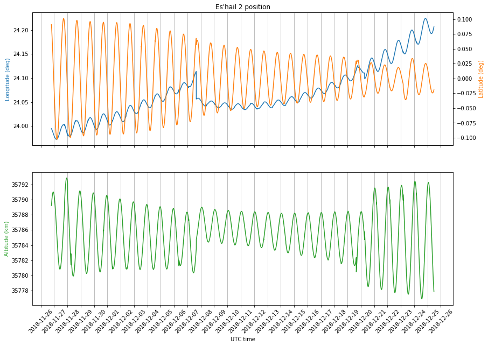The width and height of the screenshot is (488, 346).
Task: Click the 0.000 latitude tick label
Action: coord(465,79)
